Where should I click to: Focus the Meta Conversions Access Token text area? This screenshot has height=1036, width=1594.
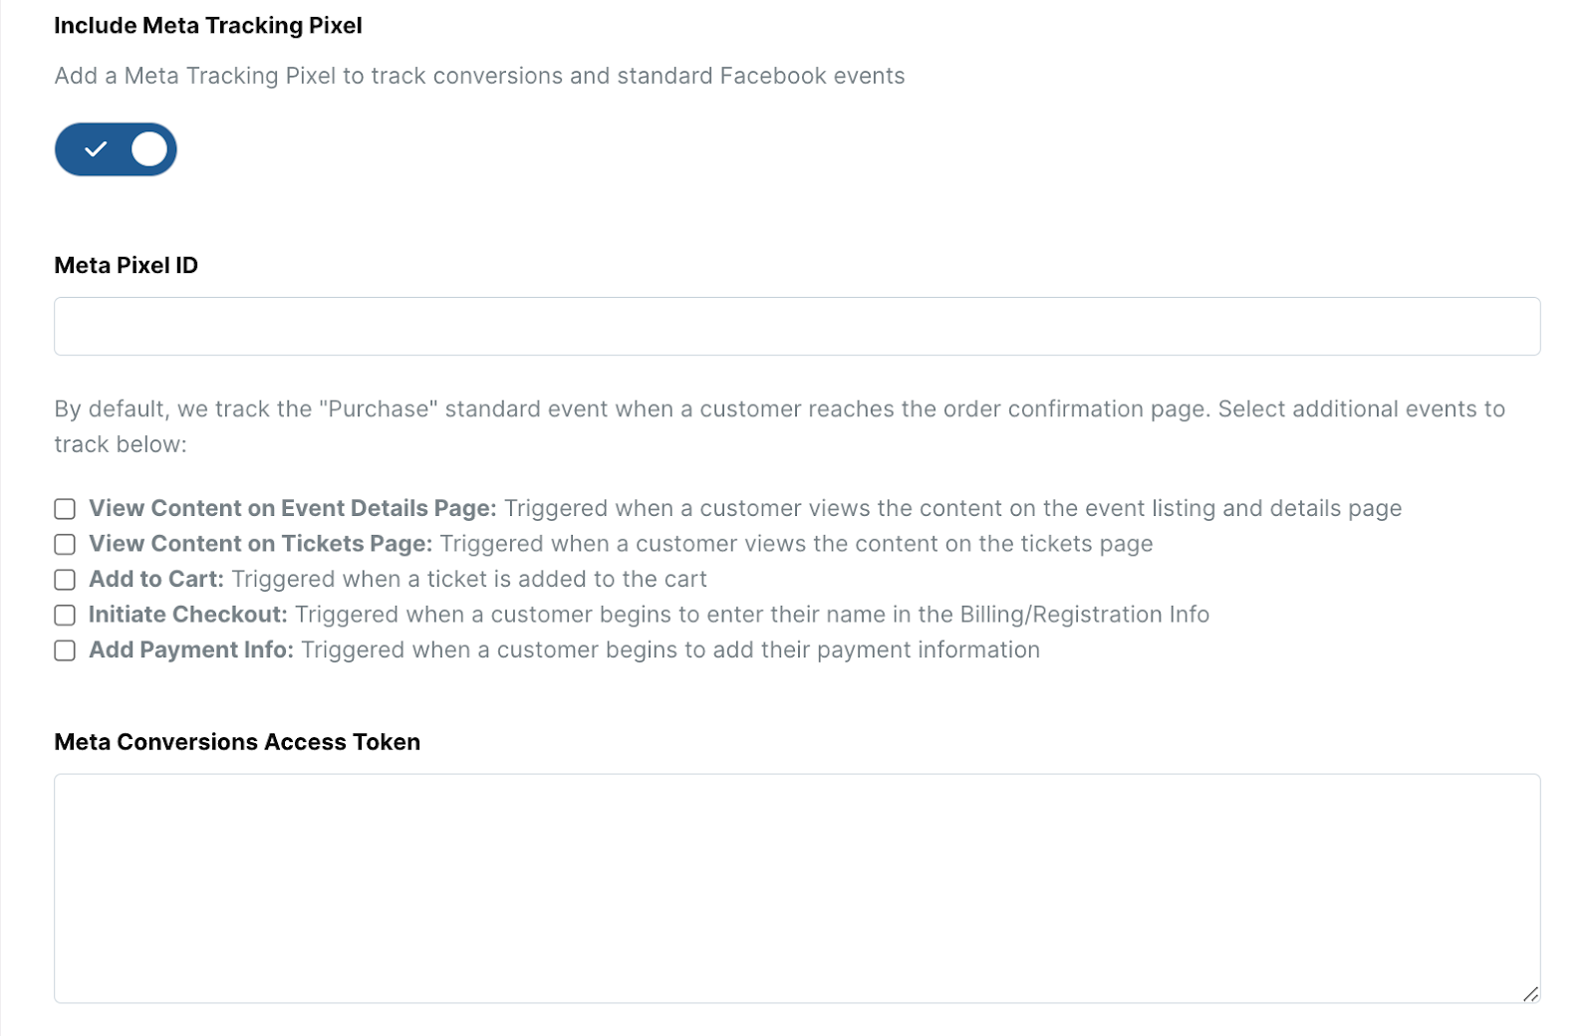(797, 888)
